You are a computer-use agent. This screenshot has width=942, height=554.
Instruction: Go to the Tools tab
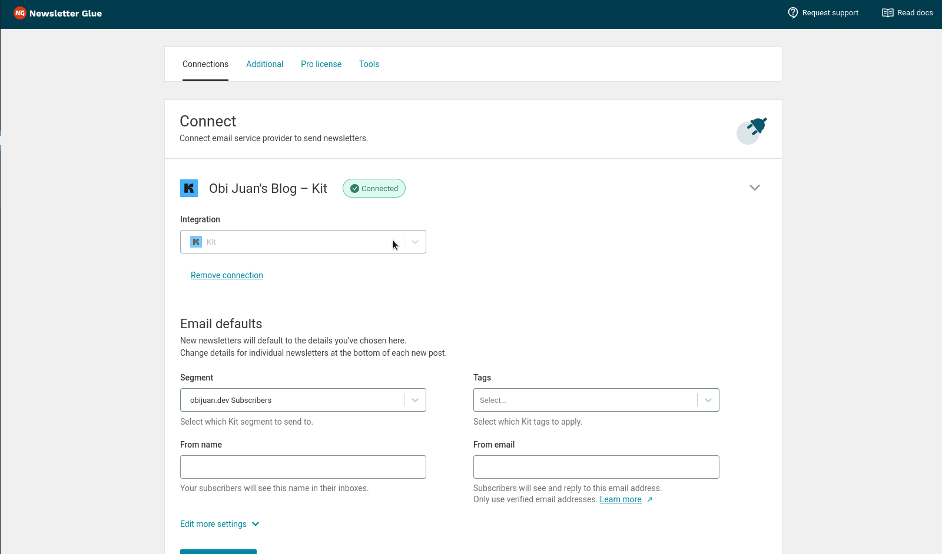pos(369,64)
